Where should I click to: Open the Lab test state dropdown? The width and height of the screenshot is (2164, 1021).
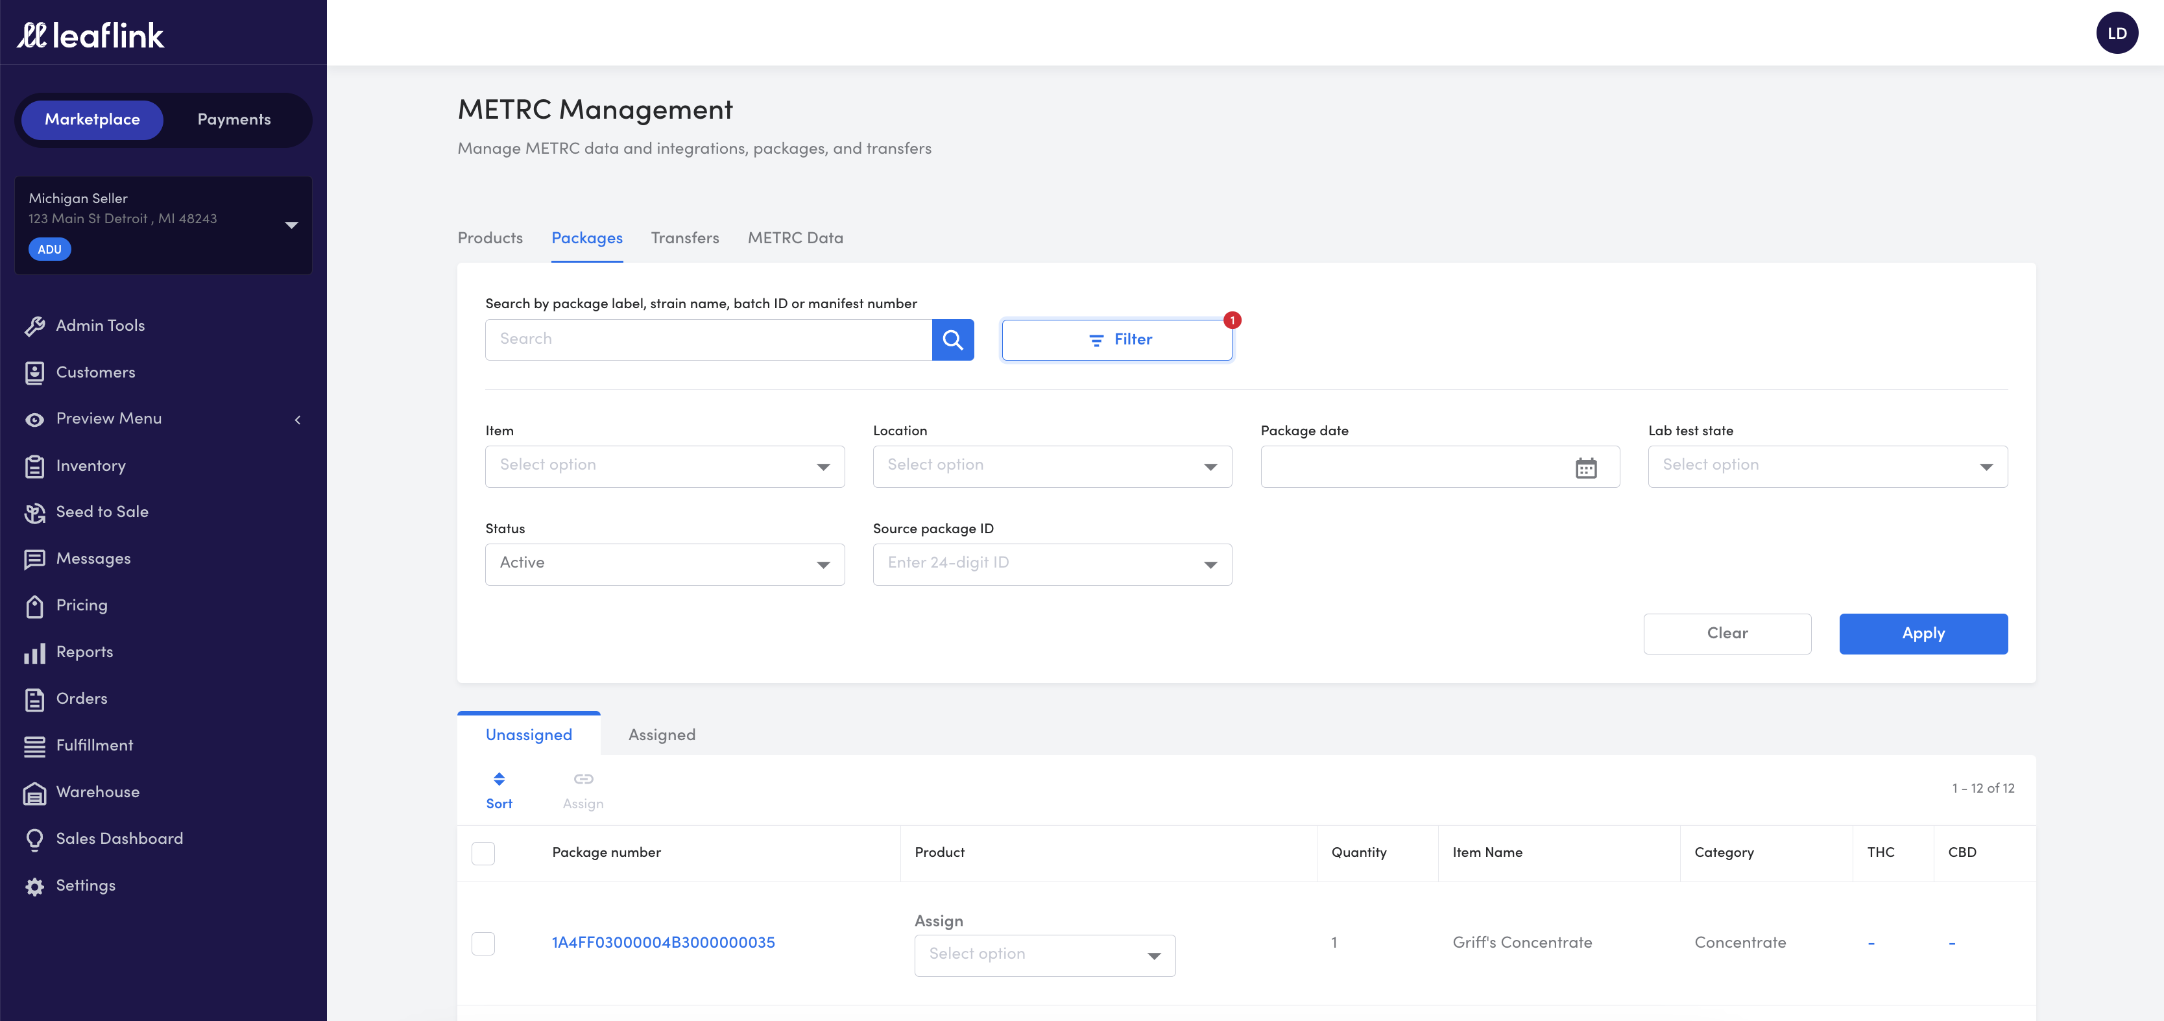(1827, 466)
